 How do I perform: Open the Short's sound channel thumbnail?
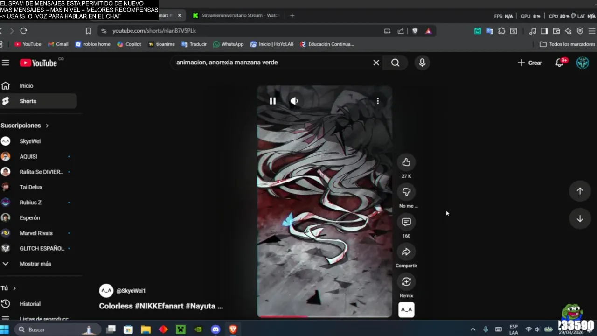click(x=406, y=310)
